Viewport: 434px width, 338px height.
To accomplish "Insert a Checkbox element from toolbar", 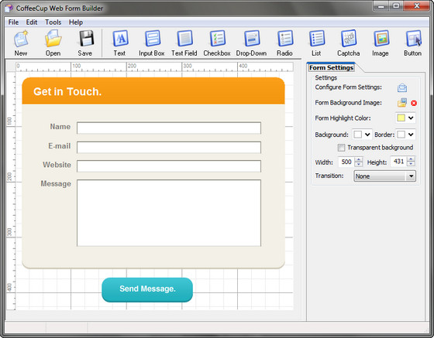I will point(217,43).
